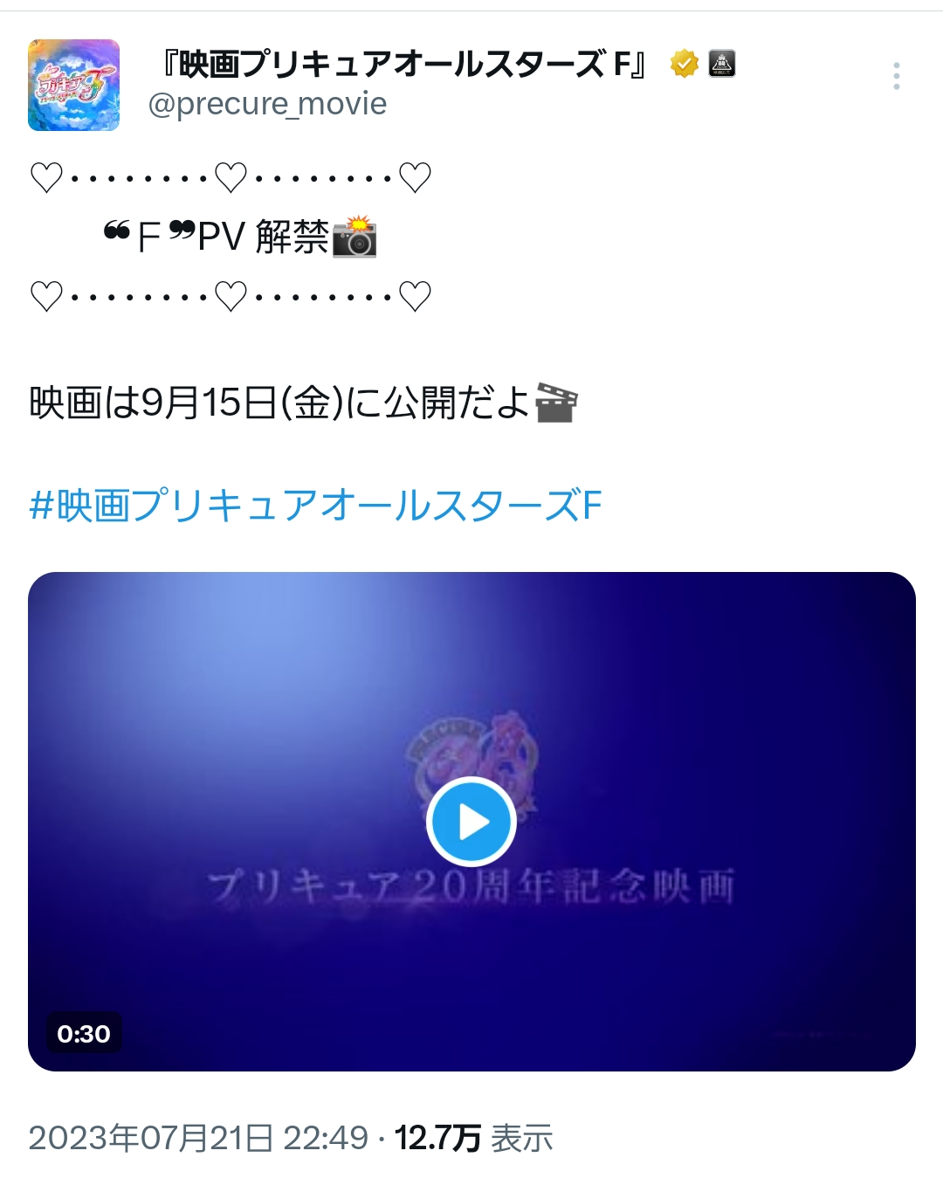Screen dimensions: 943x1185
Task: Open the 2023年07月21日 22:49 timestamp
Action: tap(199, 1138)
